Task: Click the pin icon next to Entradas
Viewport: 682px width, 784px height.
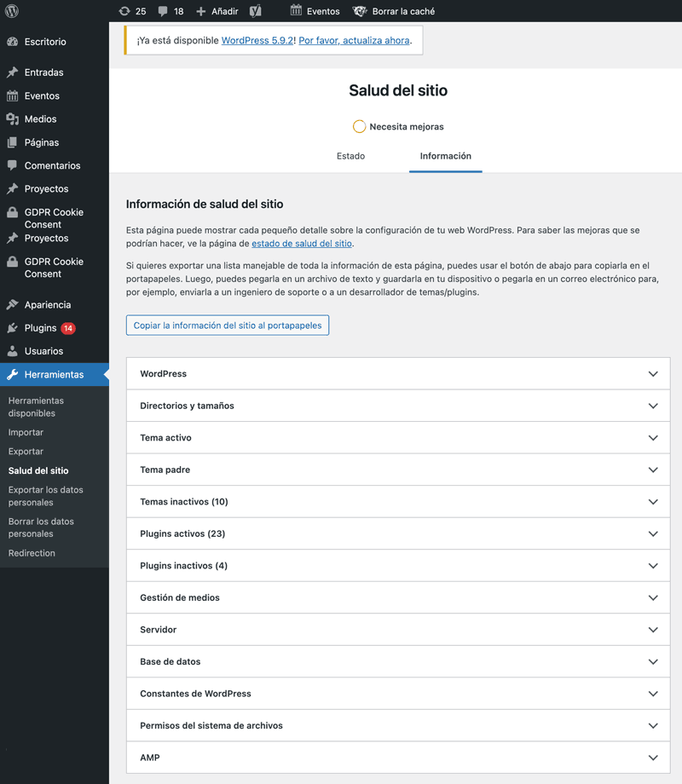Action: (x=13, y=72)
